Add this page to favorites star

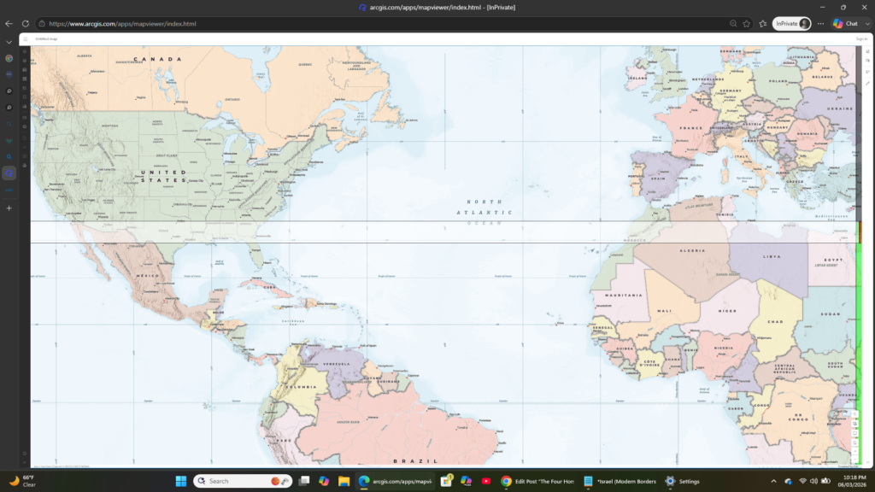click(747, 23)
